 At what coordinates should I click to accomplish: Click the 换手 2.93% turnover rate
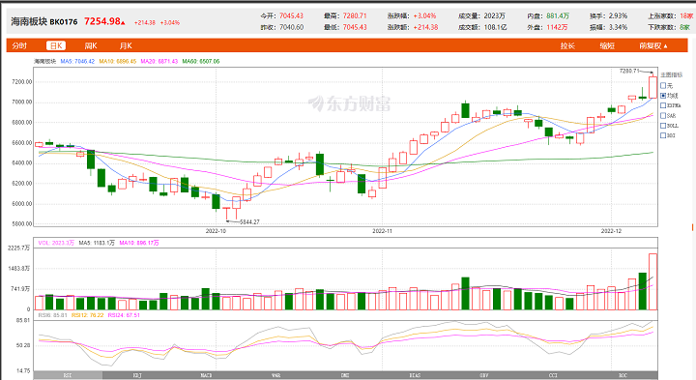point(618,15)
